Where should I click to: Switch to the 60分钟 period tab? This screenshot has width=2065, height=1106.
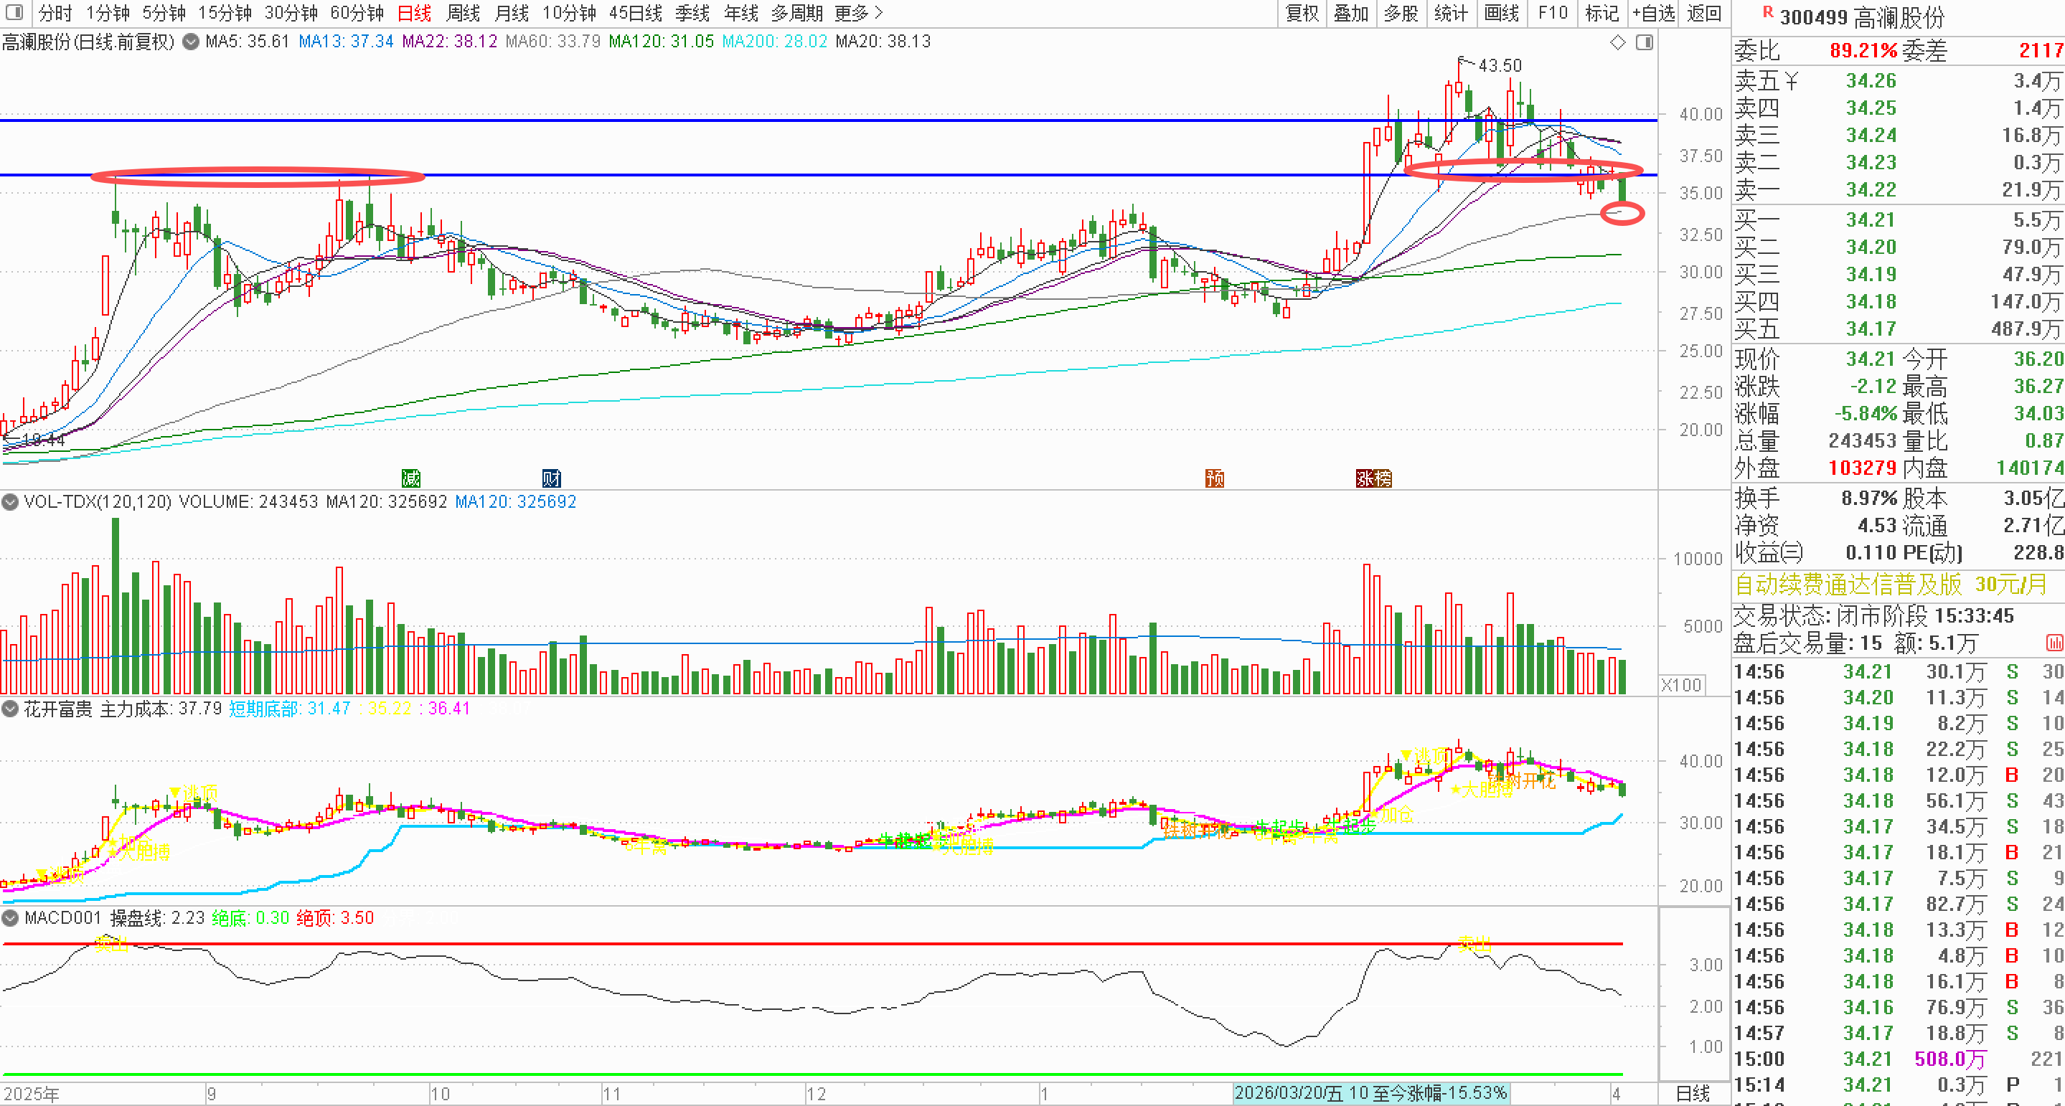[x=357, y=14]
